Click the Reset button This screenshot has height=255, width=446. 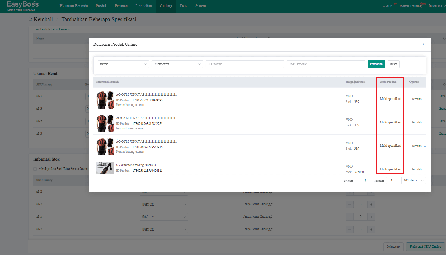coord(393,64)
